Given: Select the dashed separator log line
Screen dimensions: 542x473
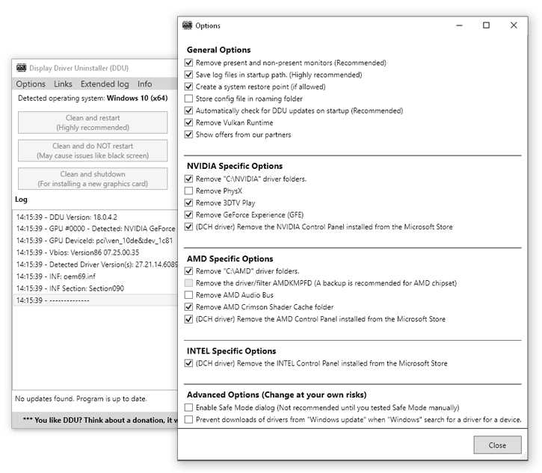Looking at the screenshot, I should 96,300.
